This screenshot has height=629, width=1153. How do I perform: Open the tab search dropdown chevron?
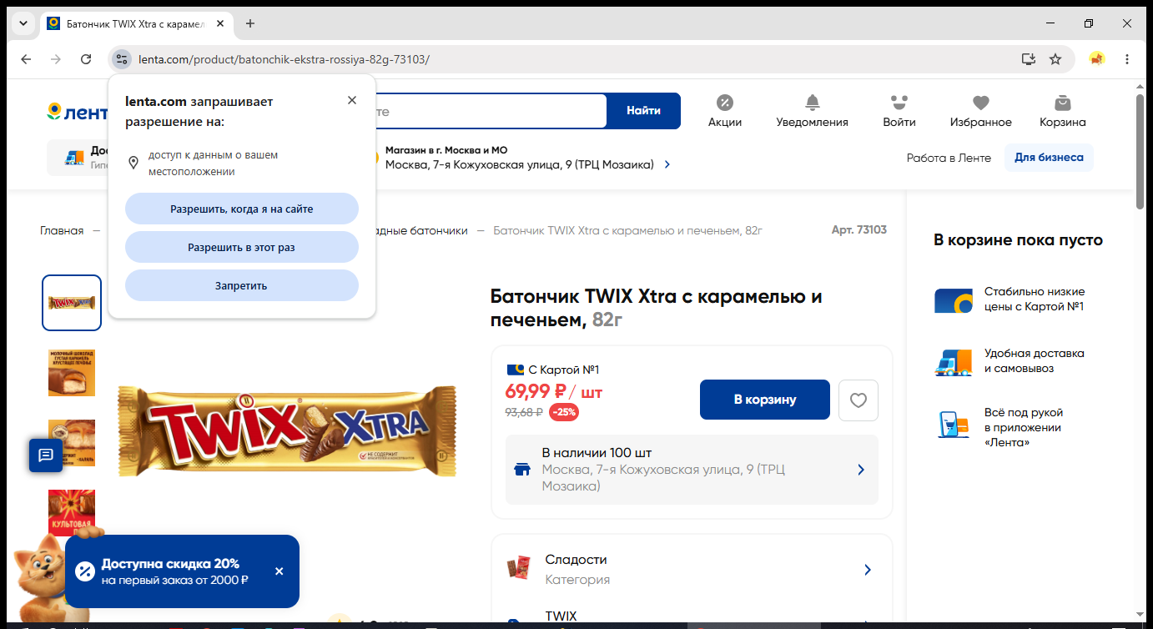(23, 23)
